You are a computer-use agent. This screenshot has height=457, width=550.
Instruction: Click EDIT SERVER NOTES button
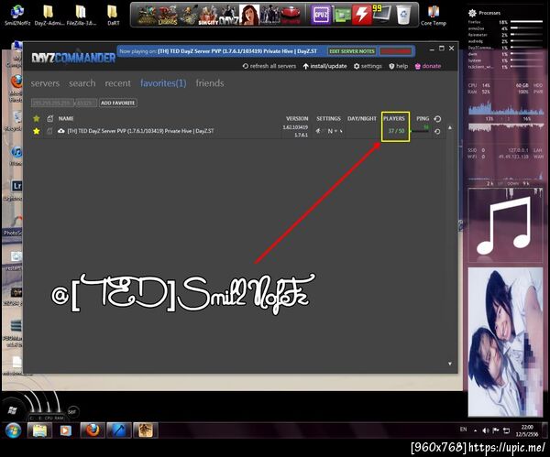(352, 51)
